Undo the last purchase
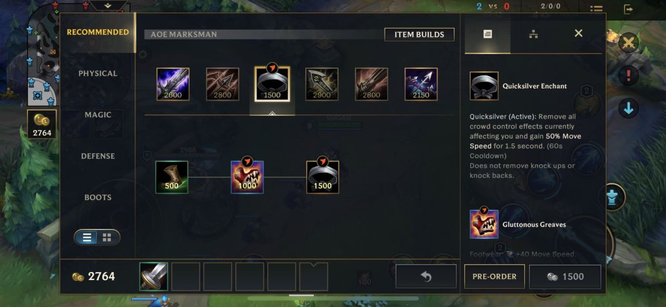 (x=426, y=276)
